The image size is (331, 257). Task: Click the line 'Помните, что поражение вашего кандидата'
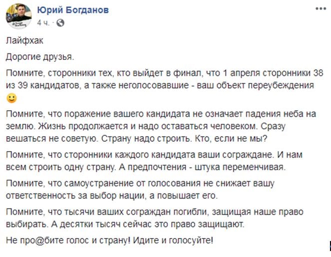(x=161, y=114)
